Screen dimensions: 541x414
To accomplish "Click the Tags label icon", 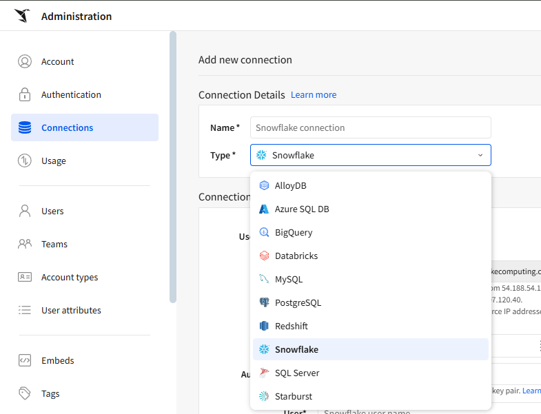I will [x=25, y=393].
